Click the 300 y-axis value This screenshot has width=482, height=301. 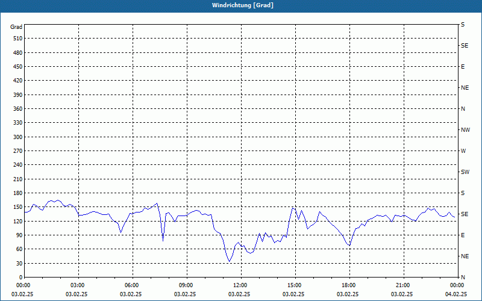(x=18, y=137)
